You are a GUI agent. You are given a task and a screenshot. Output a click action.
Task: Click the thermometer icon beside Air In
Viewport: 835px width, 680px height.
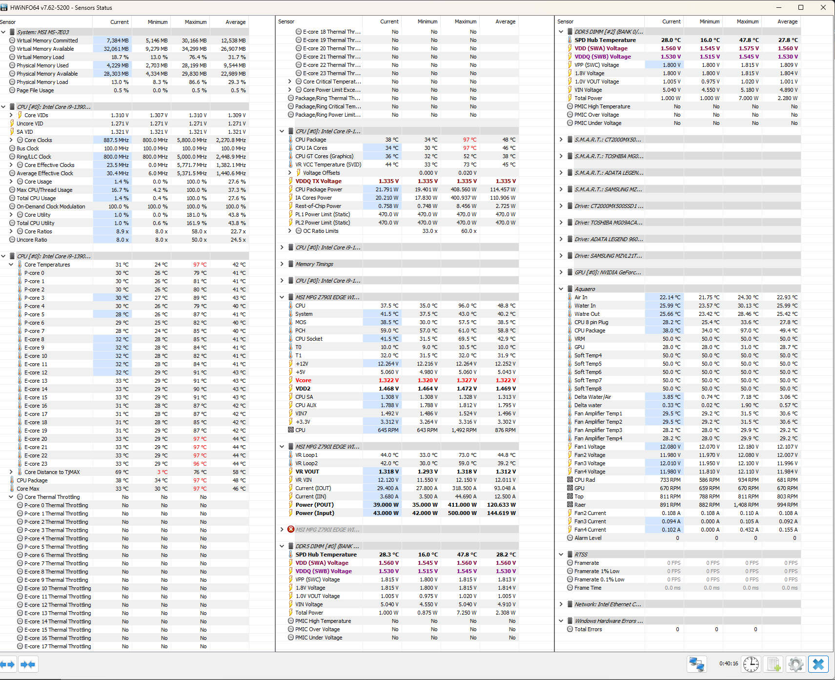click(x=570, y=297)
